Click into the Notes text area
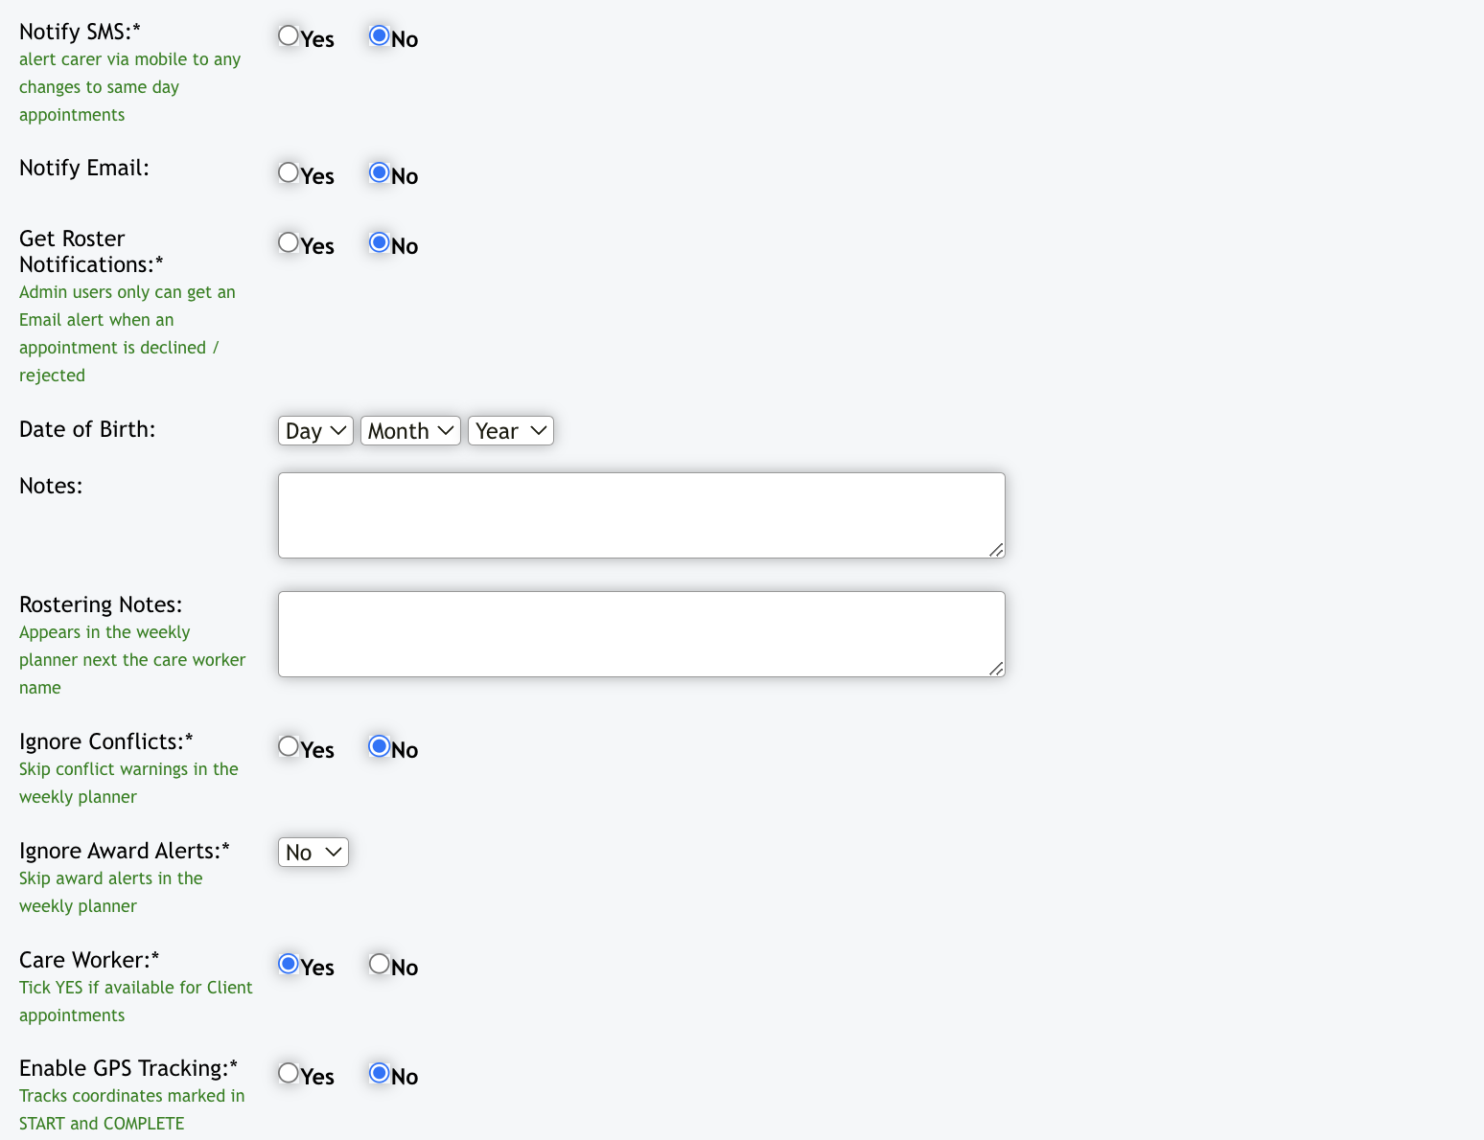The image size is (1484, 1140). point(640,515)
